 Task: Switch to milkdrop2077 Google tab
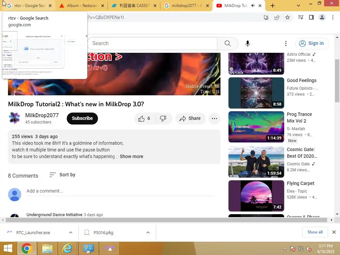tap(186, 6)
